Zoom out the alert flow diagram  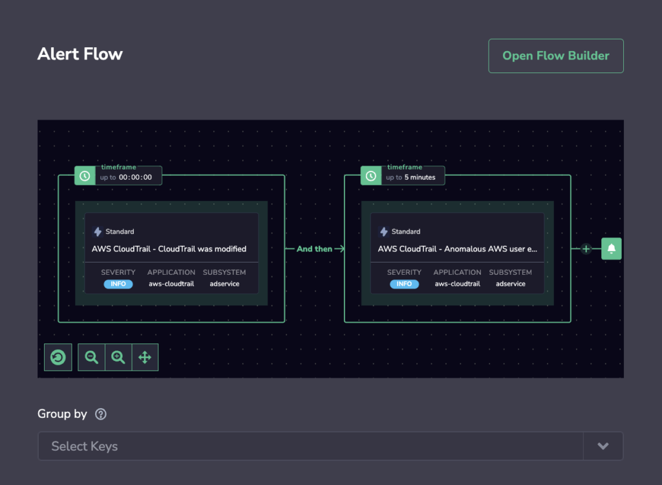pos(91,358)
